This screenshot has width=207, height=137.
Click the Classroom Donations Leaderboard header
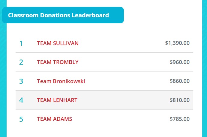pyautogui.click(x=63, y=15)
